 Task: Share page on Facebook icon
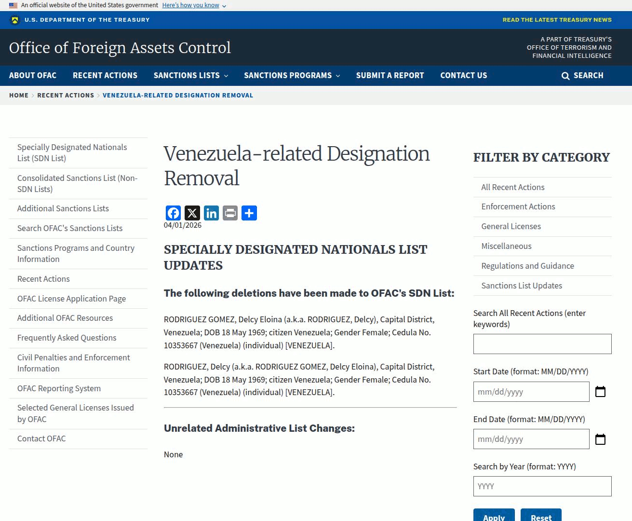coord(173,213)
